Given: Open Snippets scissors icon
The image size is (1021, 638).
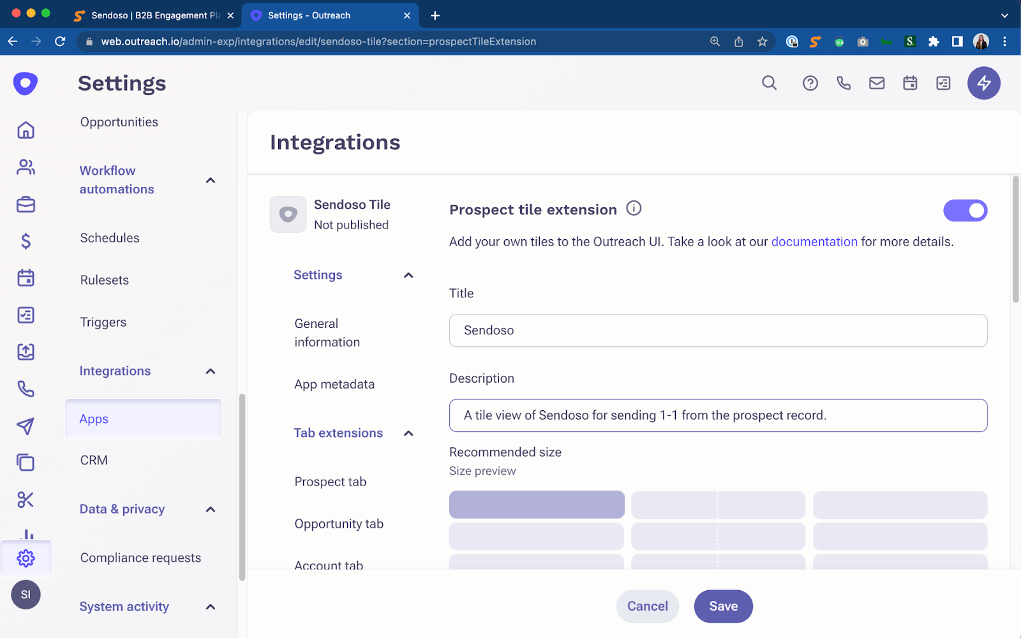Looking at the screenshot, I should pyautogui.click(x=26, y=499).
